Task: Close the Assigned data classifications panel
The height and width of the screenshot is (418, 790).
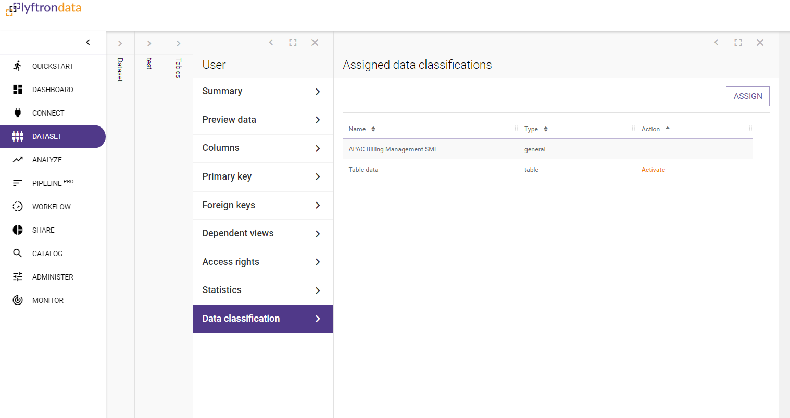Action: click(x=760, y=42)
